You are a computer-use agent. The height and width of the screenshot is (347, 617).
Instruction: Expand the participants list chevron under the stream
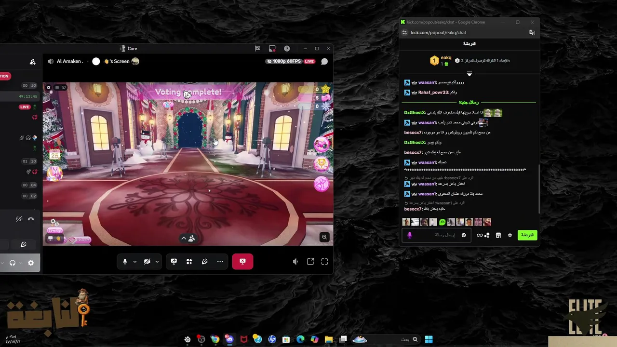[x=184, y=238]
